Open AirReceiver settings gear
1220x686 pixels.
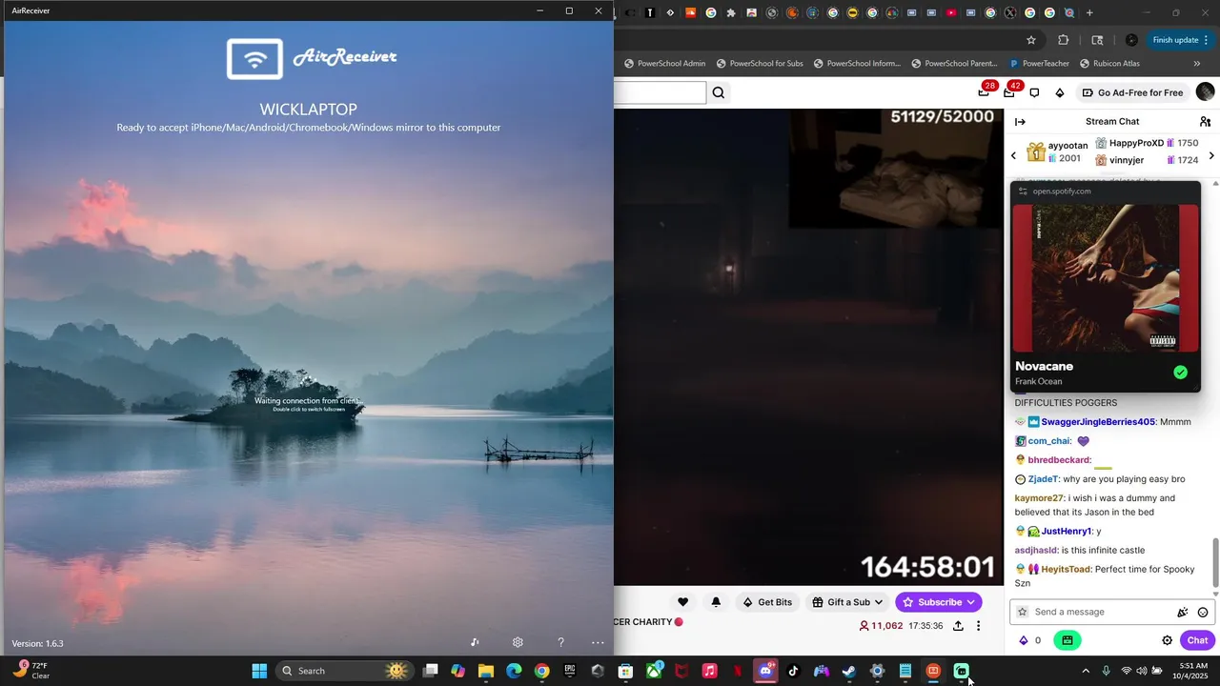(x=518, y=642)
